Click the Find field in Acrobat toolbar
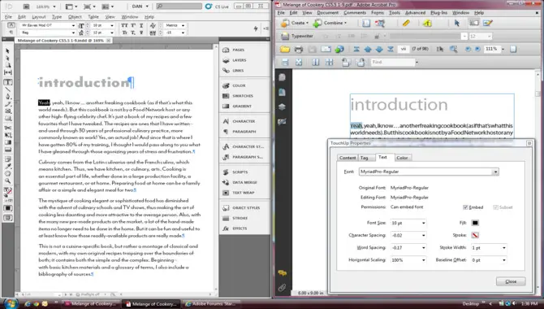 392,63
